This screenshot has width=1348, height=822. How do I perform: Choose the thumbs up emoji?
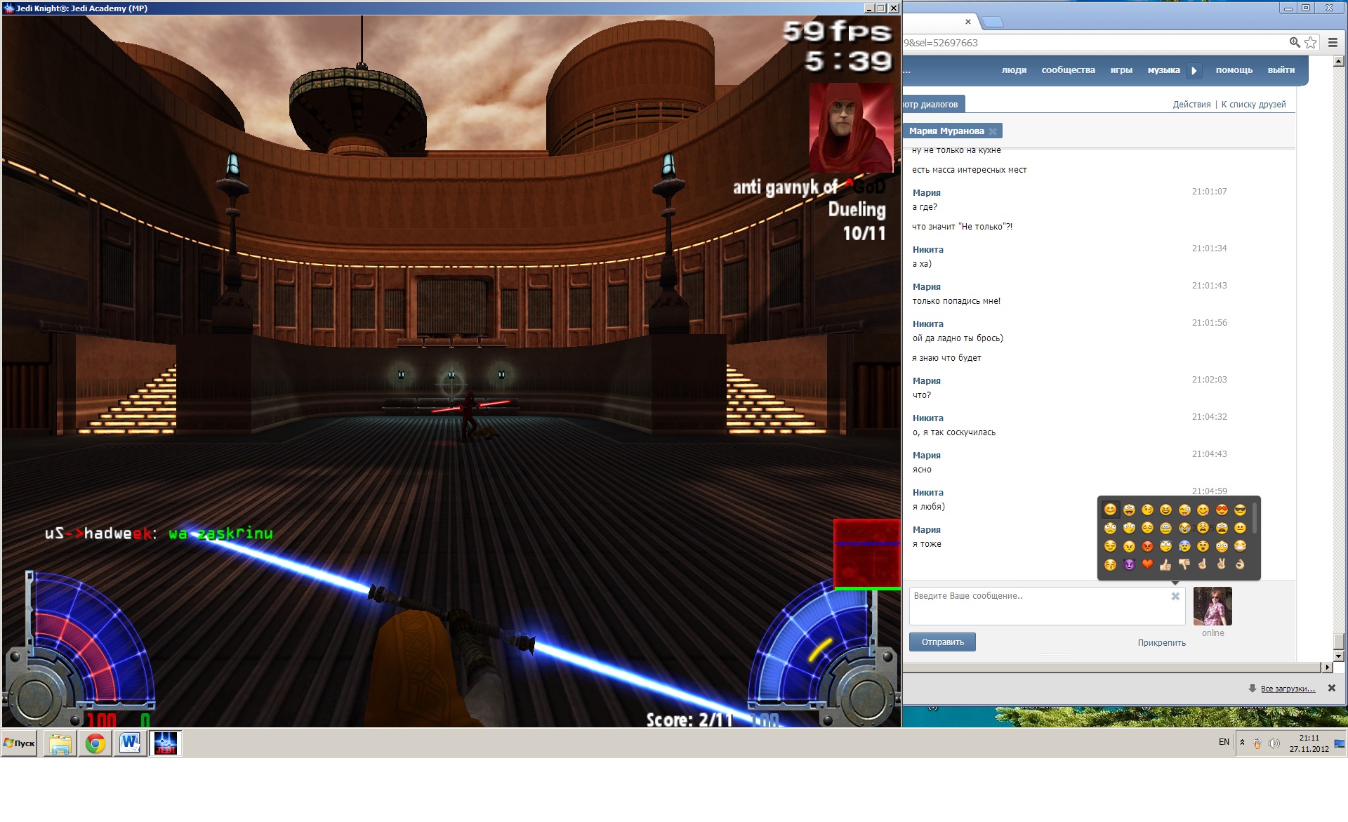pyautogui.click(x=1165, y=564)
